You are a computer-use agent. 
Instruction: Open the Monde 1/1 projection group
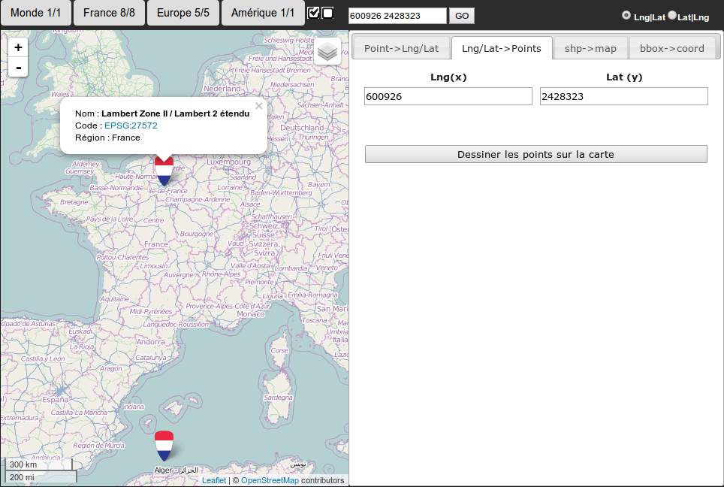pyautogui.click(x=36, y=13)
